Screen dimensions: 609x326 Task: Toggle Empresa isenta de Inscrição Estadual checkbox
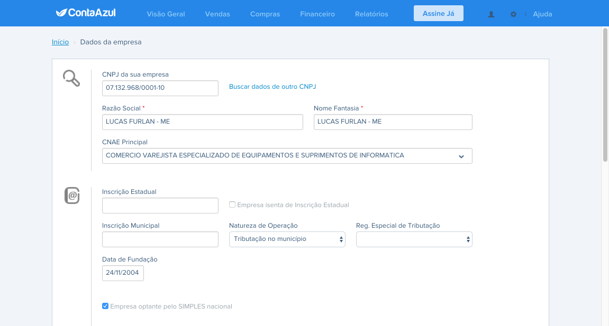pos(232,204)
